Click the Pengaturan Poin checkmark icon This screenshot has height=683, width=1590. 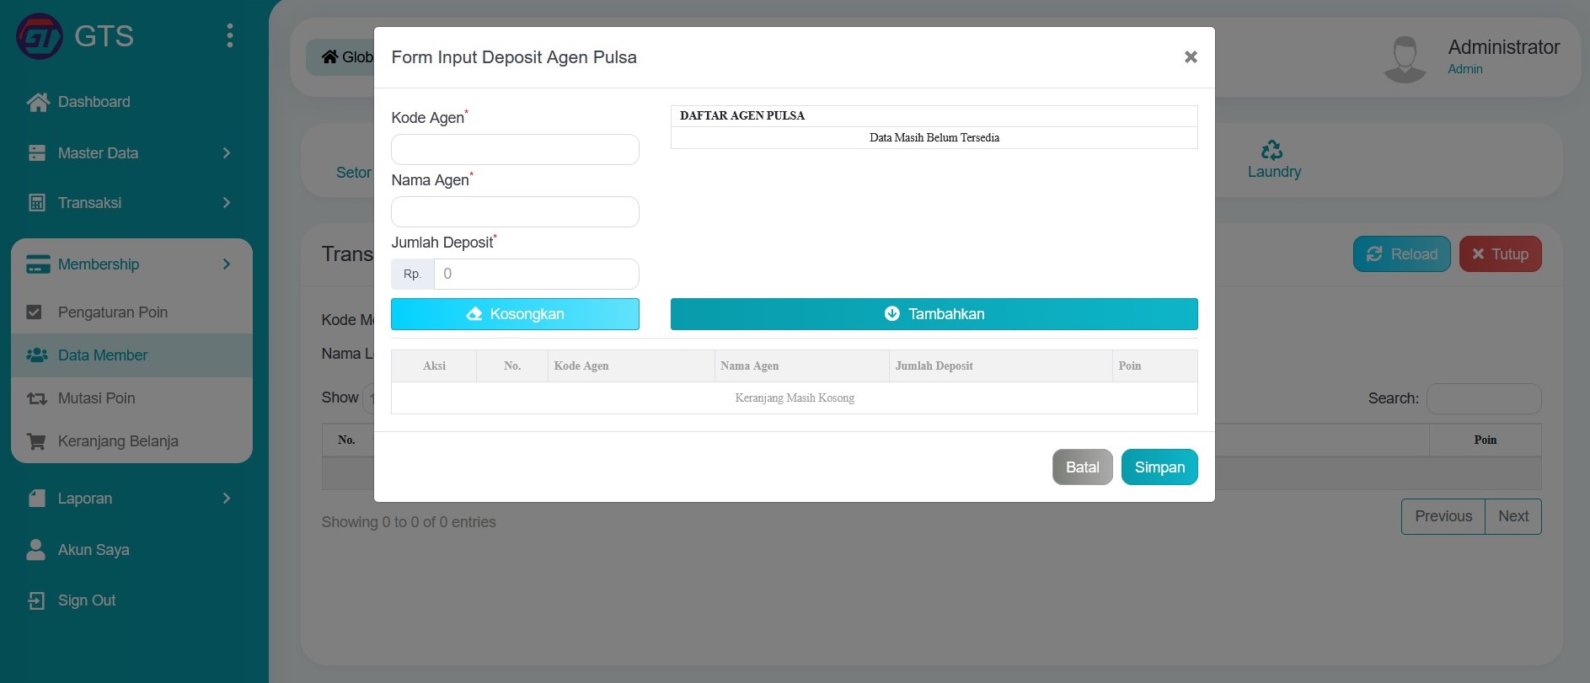point(35,312)
